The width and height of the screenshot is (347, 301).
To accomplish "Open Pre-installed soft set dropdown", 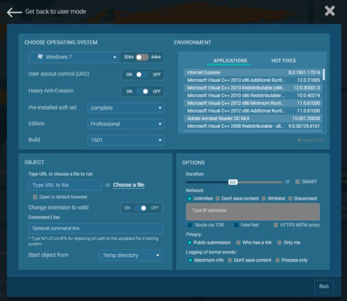I will pyautogui.click(x=125, y=108).
